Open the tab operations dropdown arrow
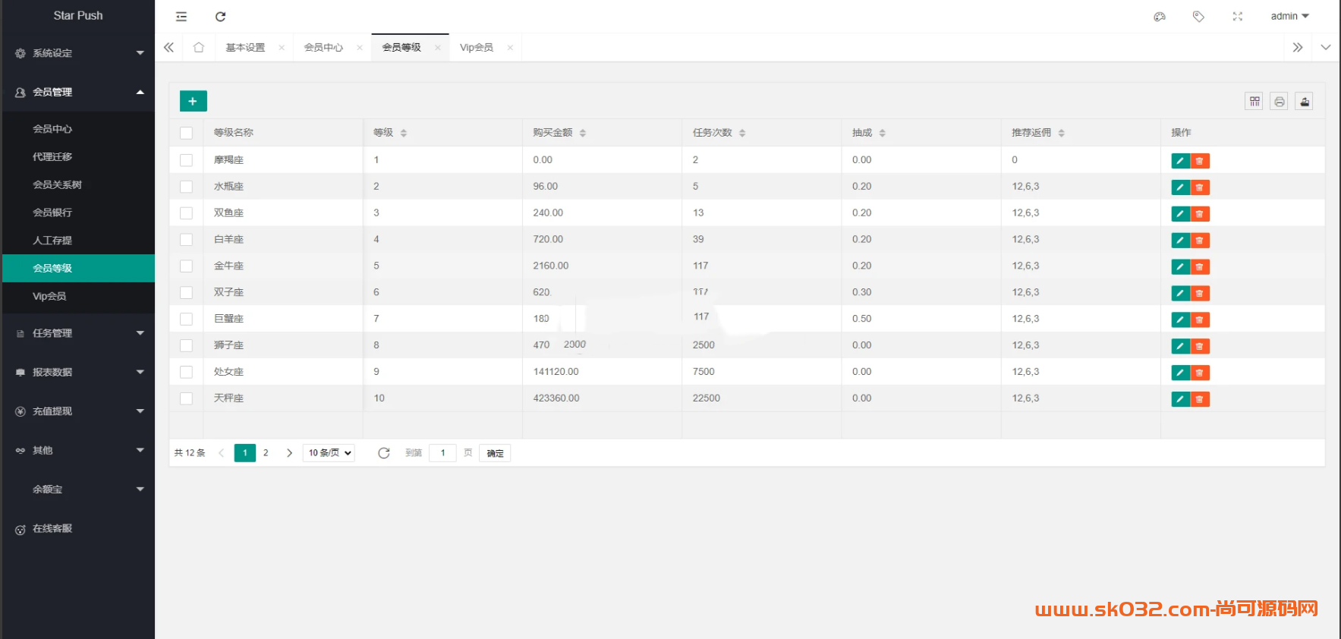Viewport: 1341px width, 639px height. click(x=1326, y=47)
